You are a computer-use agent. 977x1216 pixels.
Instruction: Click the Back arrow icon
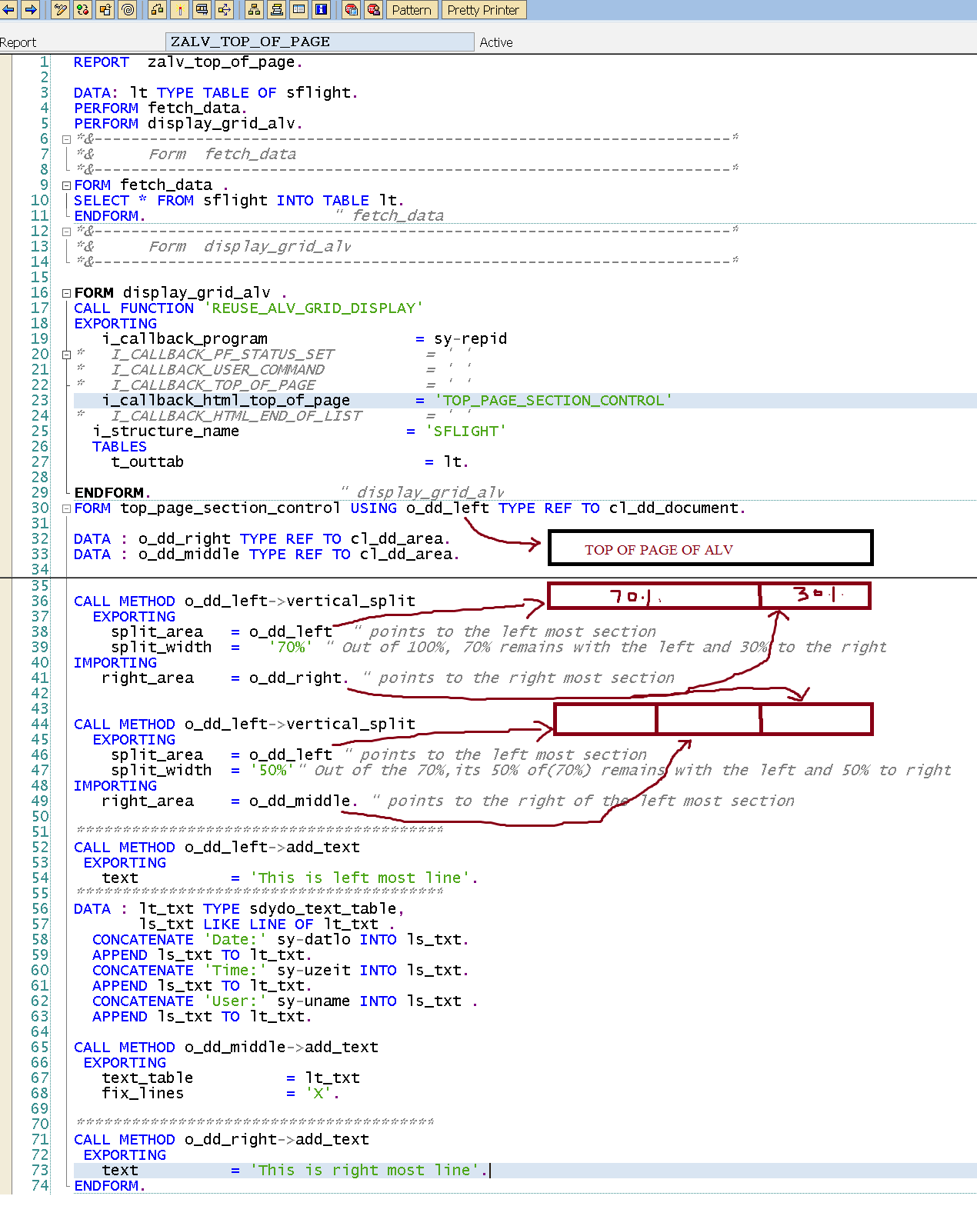point(8,9)
